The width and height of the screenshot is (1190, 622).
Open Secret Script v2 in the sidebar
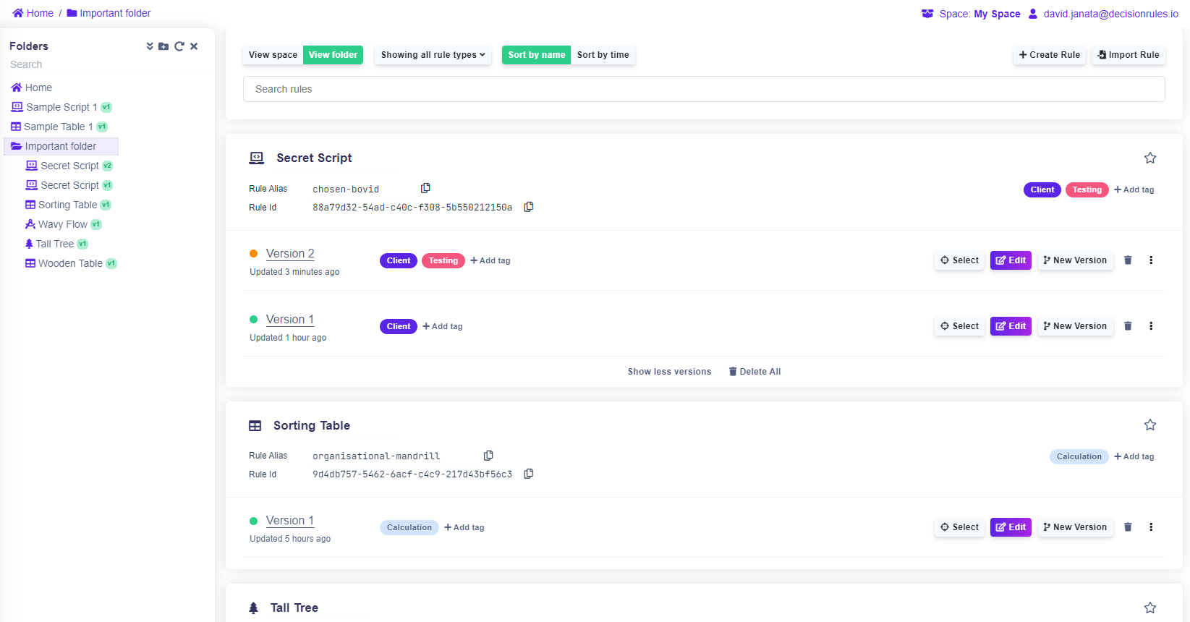point(69,166)
